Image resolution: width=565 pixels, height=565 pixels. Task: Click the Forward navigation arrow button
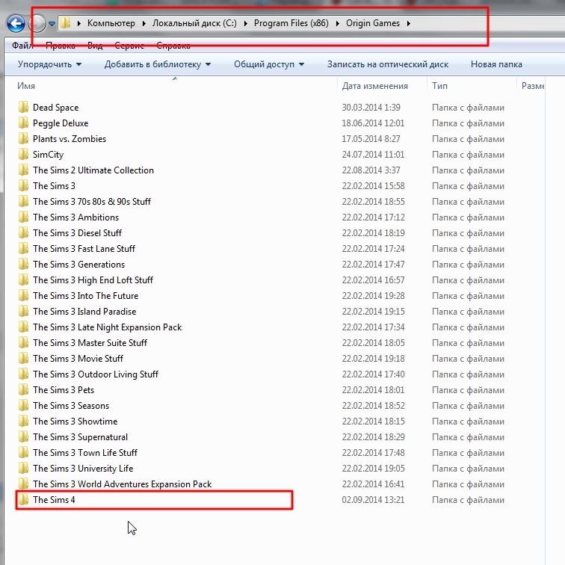(38, 24)
